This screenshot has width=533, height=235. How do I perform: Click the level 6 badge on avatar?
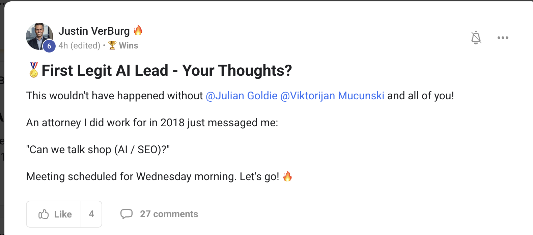pos(49,46)
